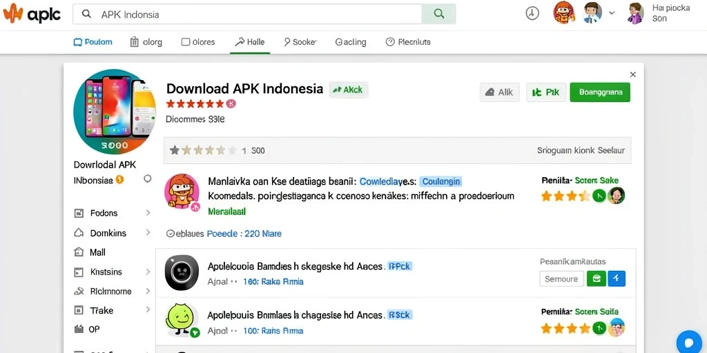Click the RStck tag on Apolepuuis row
This screenshot has width=707, height=353.
(x=400, y=314)
